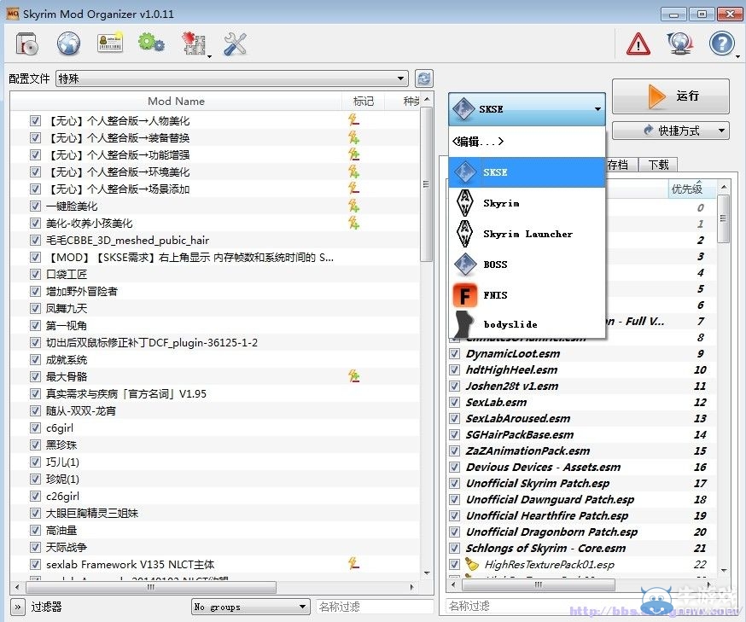746x622 pixels.
Task: Click the plugin list vertical scrollbar thumb
Action: click(x=723, y=218)
